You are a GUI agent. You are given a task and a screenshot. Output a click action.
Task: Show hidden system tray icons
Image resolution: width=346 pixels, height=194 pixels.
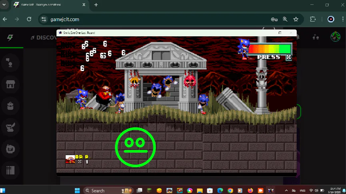tap(286, 190)
